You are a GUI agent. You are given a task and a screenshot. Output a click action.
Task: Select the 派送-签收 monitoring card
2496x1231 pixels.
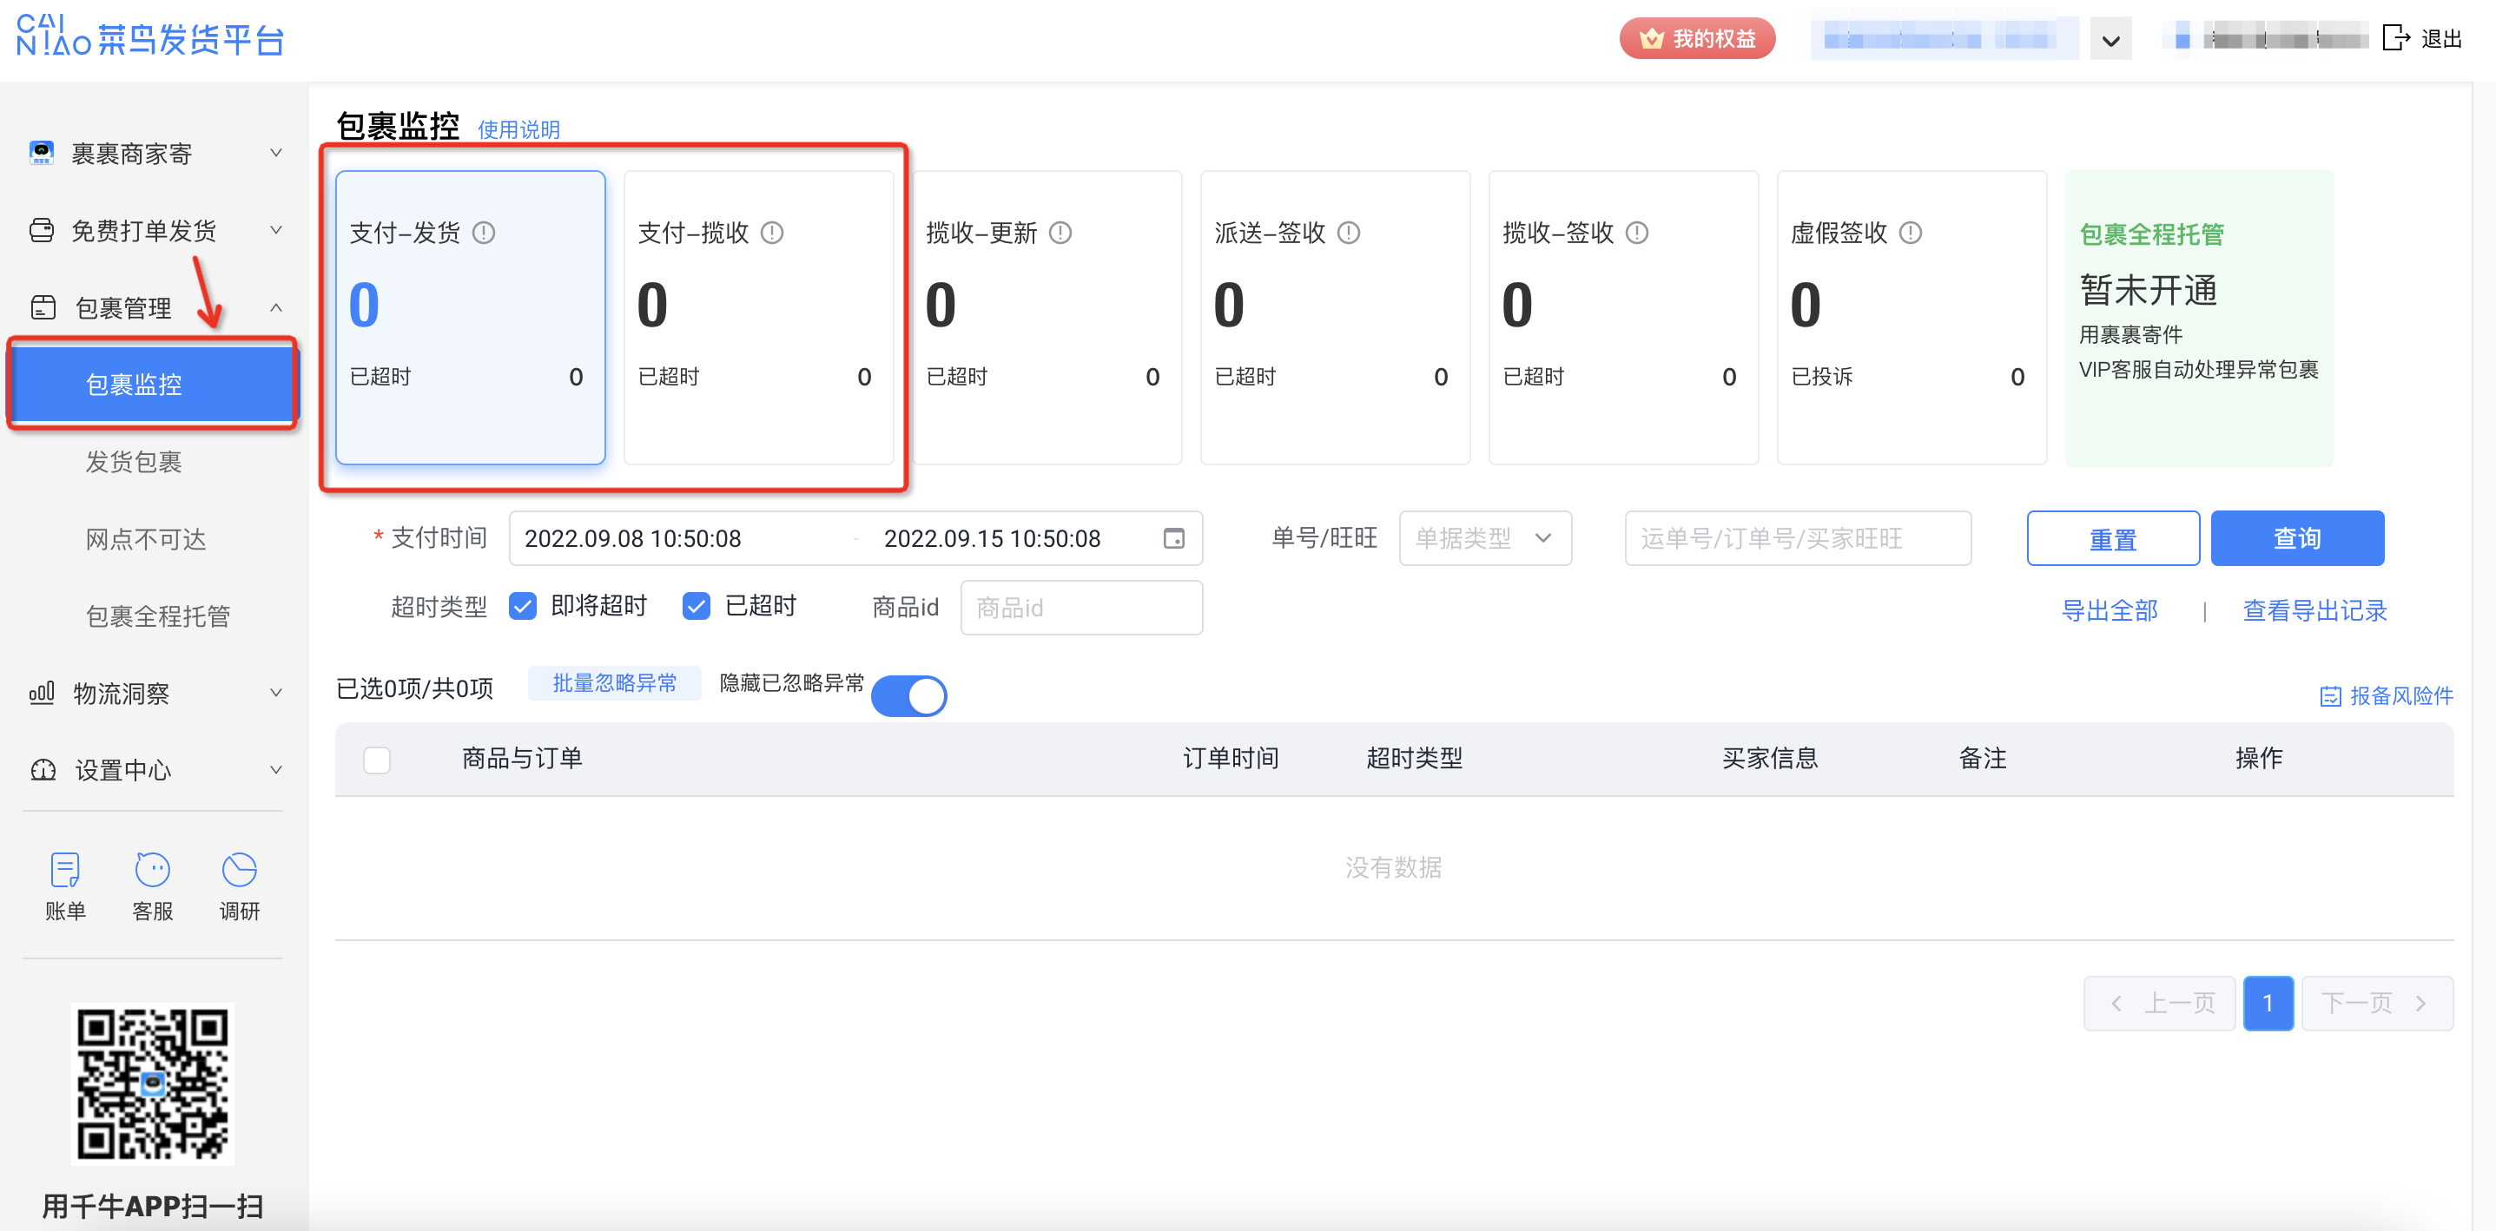(1335, 318)
